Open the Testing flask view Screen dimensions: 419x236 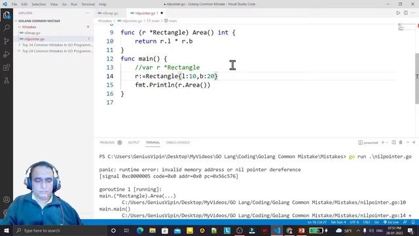7,80
